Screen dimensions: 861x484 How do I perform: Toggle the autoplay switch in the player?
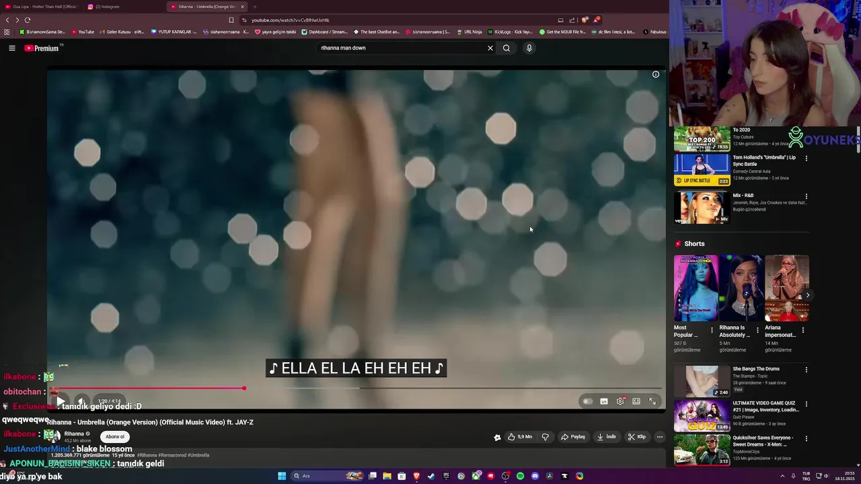click(588, 401)
